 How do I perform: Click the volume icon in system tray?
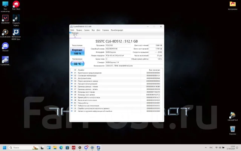point(220,148)
